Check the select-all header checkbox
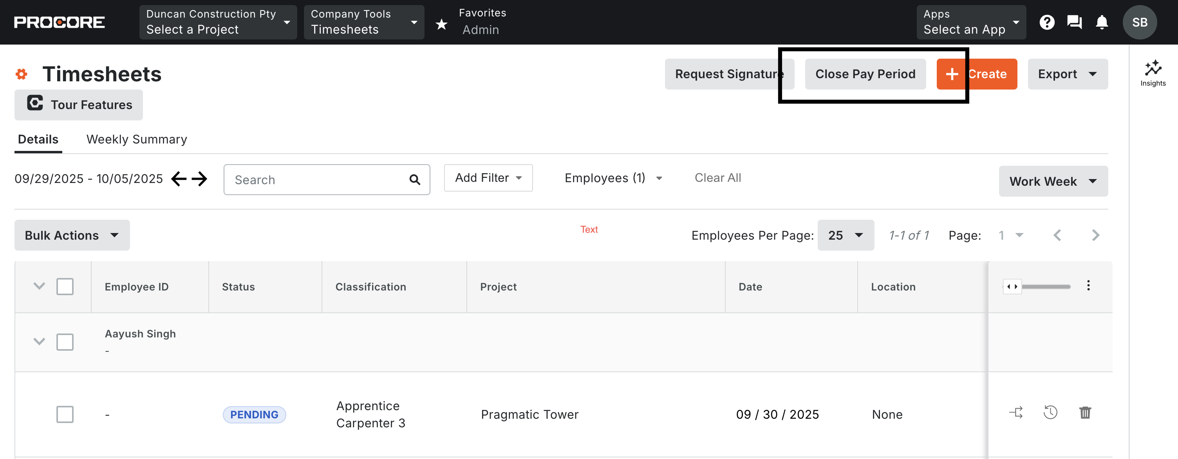1178x459 pixels. click(65, 287)
